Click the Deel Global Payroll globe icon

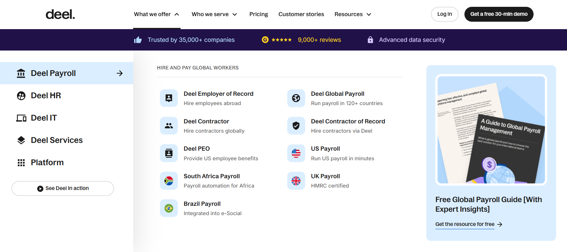click(296, 98)
